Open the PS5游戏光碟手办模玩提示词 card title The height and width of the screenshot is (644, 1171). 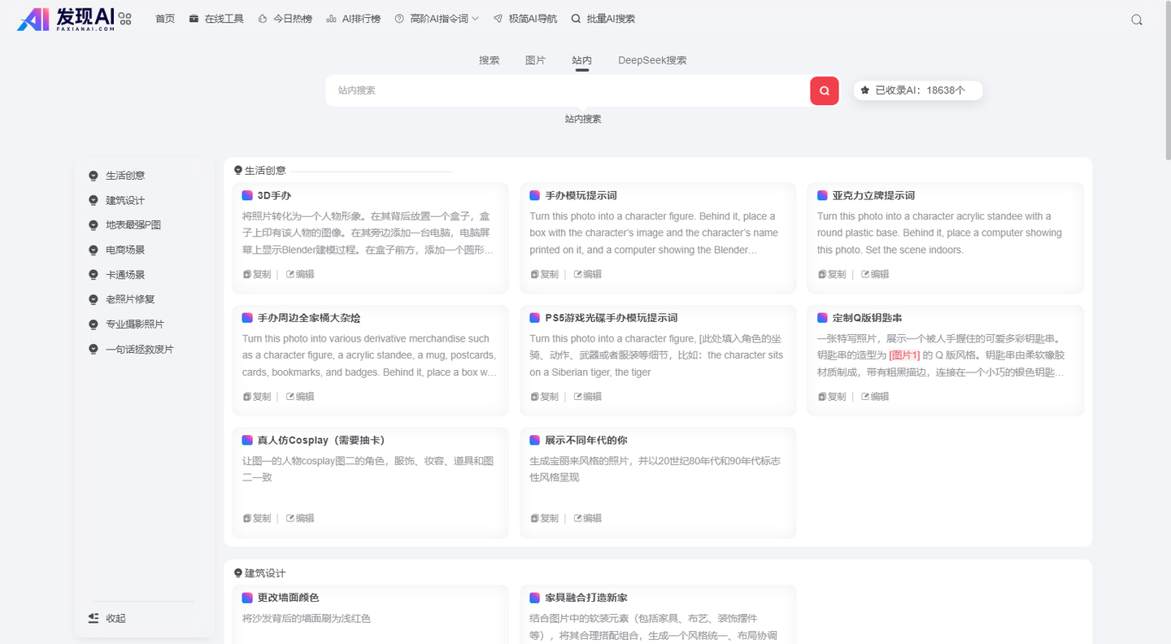611,318
